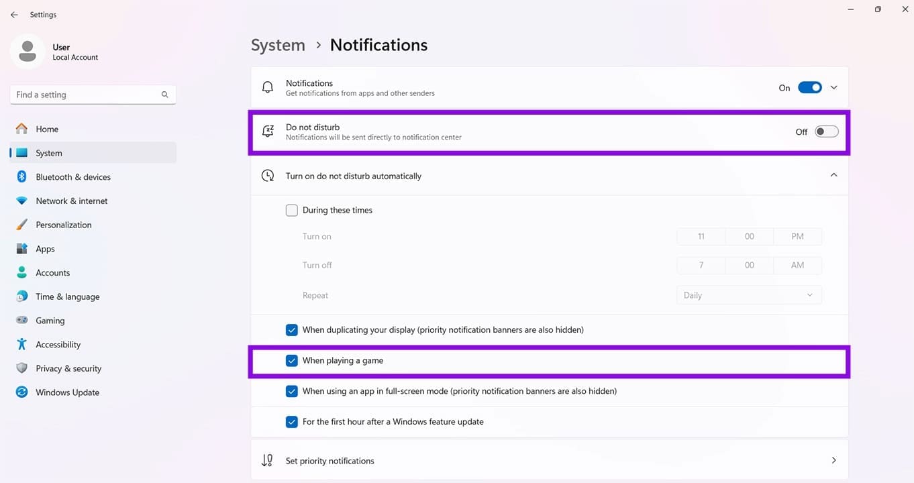914x483 pixels.
Task: Uncheck When duplicating your display checkbox
Action: [x=292, y=330]
